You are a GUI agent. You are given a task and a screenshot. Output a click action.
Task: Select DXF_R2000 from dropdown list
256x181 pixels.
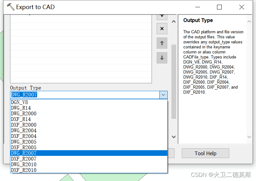pyautogui.click(x=89, y=125)
